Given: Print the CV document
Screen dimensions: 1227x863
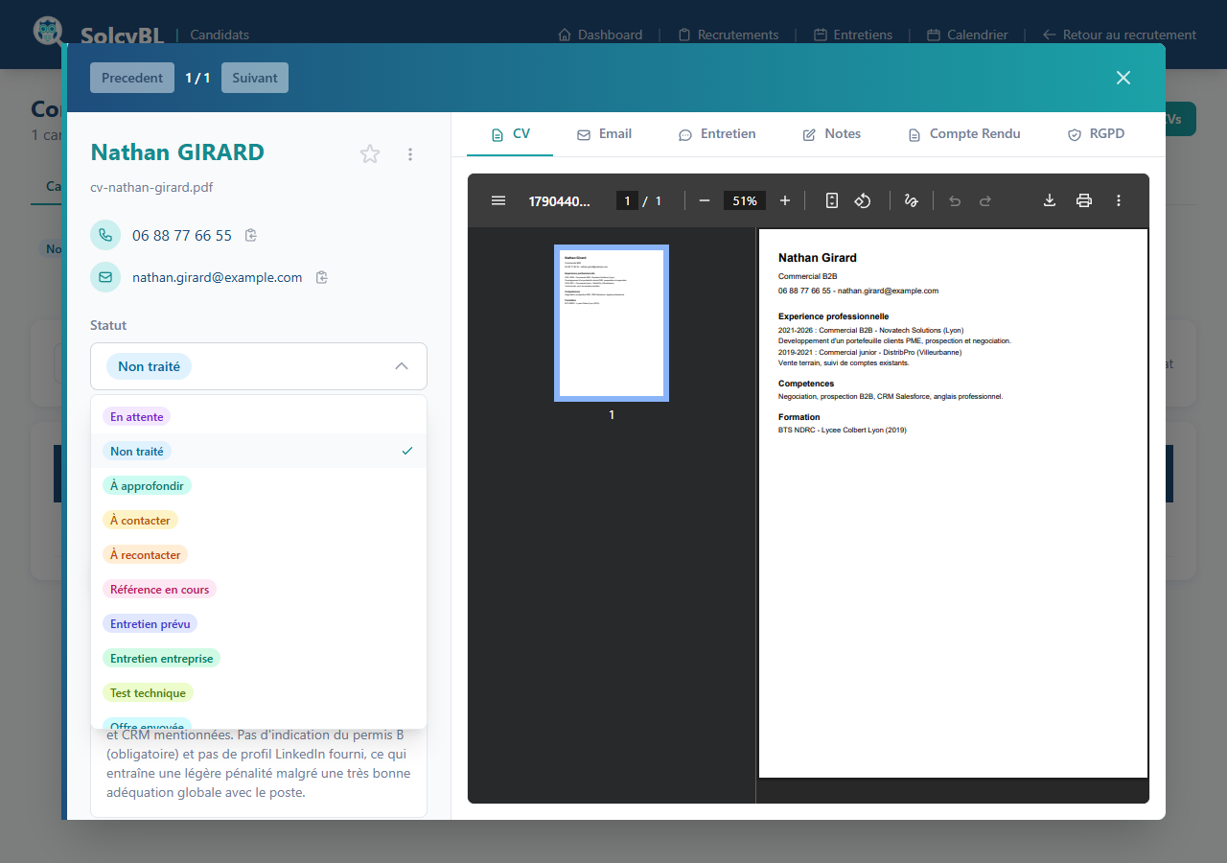Looking at the screenshot, I should [1084, 200].
